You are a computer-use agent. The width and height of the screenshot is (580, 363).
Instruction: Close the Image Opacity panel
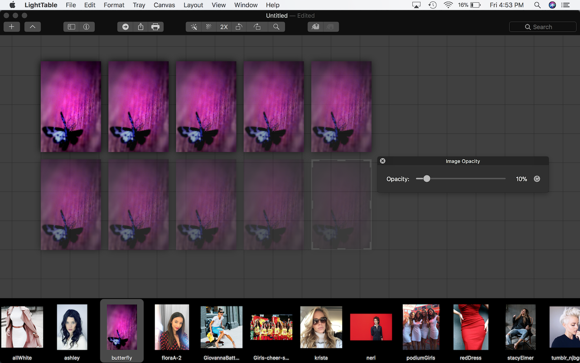(382, 161)
